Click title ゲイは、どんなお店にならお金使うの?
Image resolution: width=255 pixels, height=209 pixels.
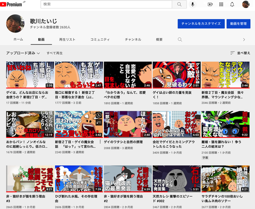[27, 95]
